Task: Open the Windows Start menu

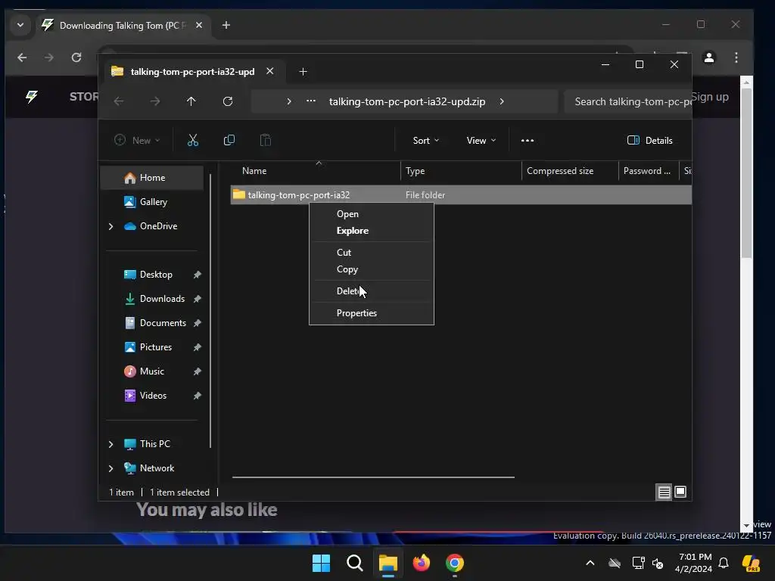Action: click(x=321, y=563)
